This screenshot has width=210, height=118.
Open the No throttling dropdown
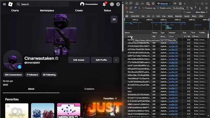[180, 8]
